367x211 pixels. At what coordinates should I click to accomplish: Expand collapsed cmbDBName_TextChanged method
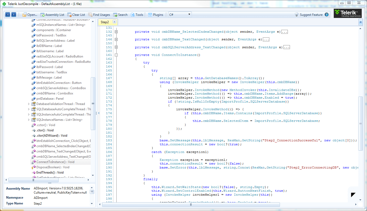[x=116, y=40]
